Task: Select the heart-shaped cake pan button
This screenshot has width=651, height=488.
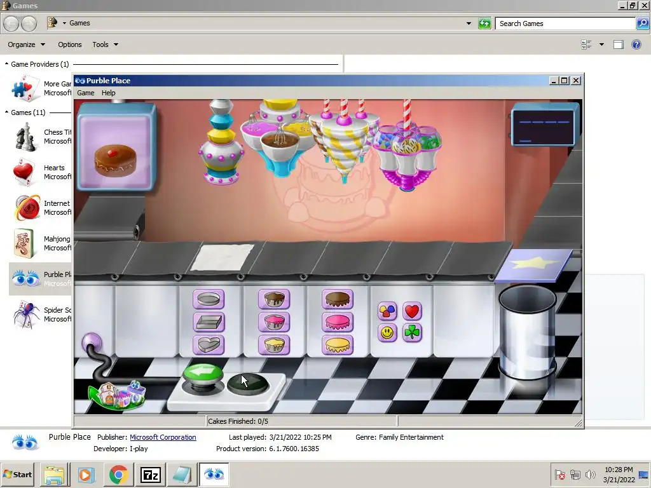Action: [209, 345]
